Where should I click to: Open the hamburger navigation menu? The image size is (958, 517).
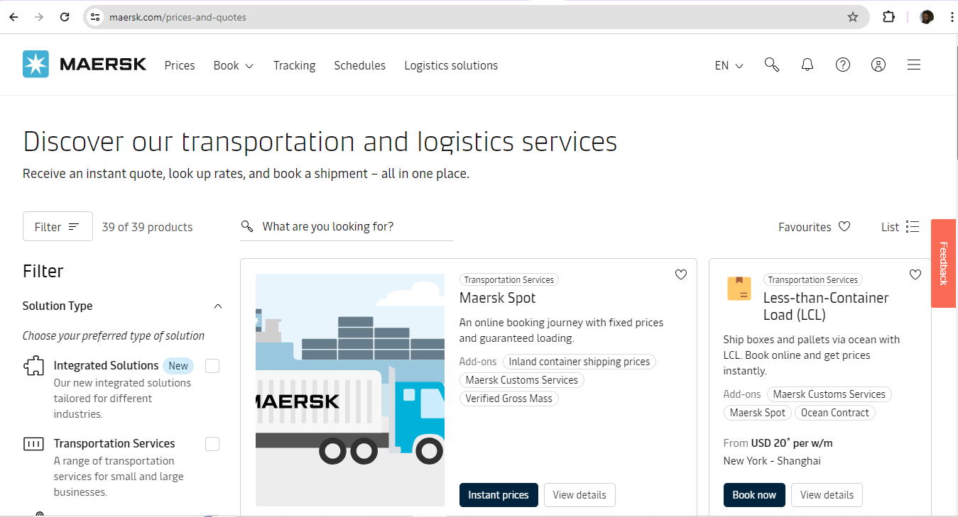coord(914,65)
